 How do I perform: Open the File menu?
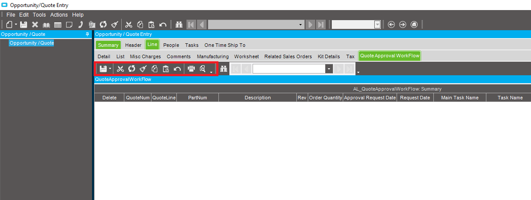11,14
